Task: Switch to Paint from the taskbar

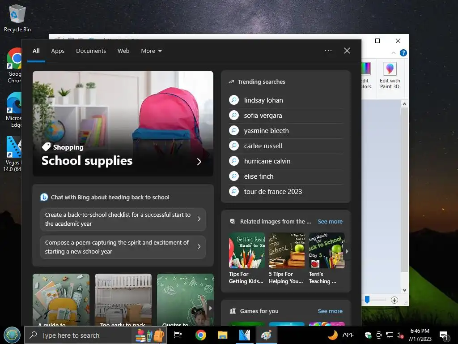Action: click(x=267, y=335)
